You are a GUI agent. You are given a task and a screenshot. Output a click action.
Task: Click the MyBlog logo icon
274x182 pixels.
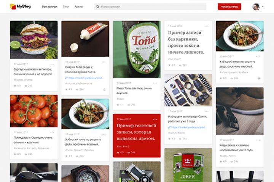pyautogui.click(x=13, y=6)
